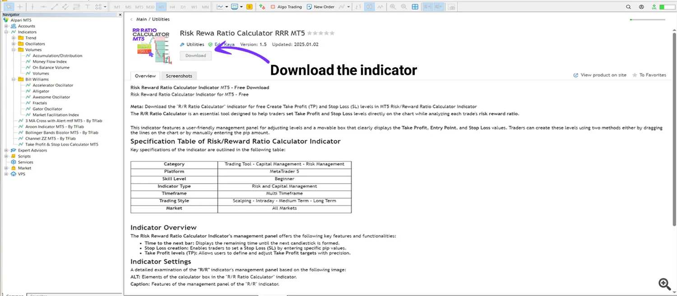
Task: Toggle the bar chart icon
Action: pos(370,7)
